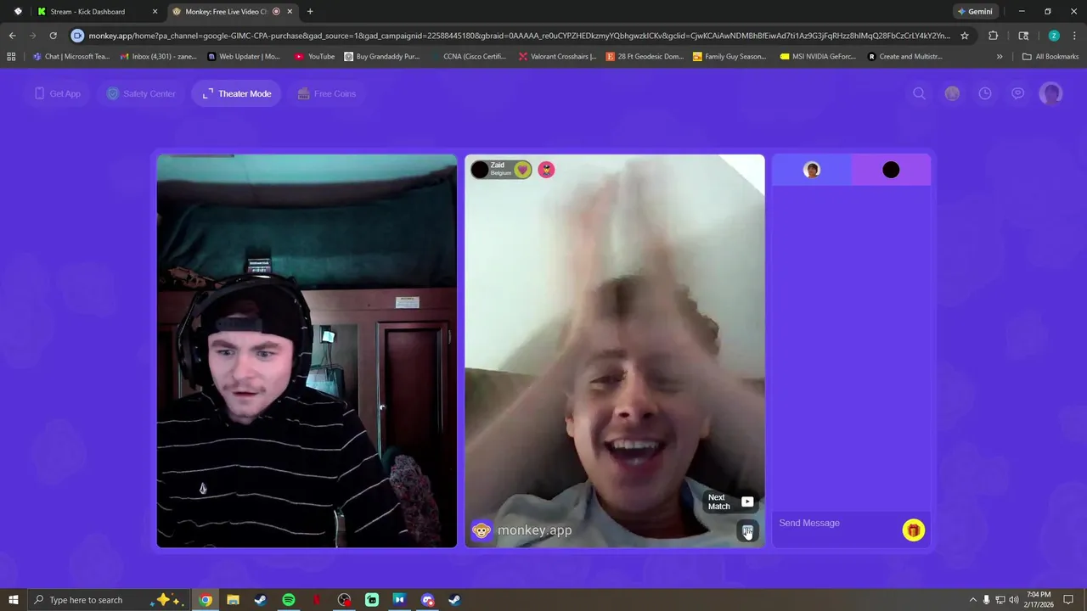Open File Explorer from the taskbar
1087x611 pixels.
233,600
